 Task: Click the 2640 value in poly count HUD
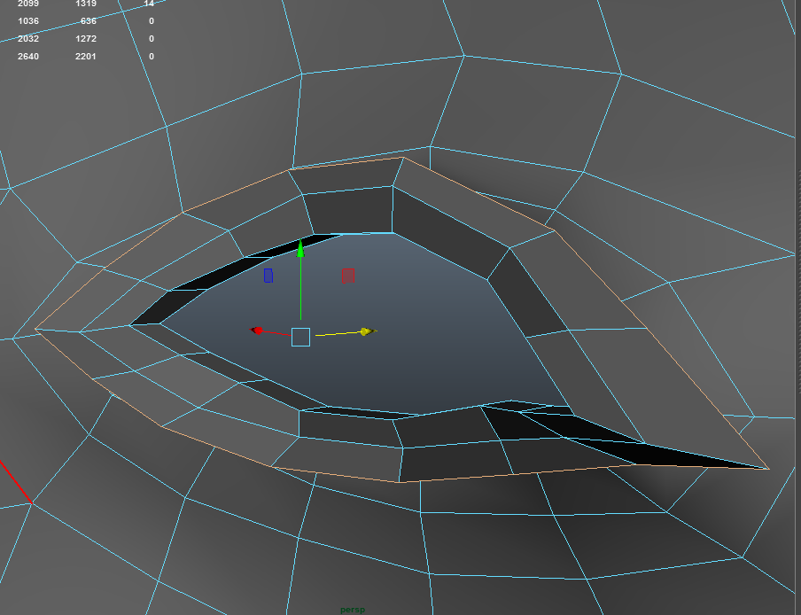point(28,57)
